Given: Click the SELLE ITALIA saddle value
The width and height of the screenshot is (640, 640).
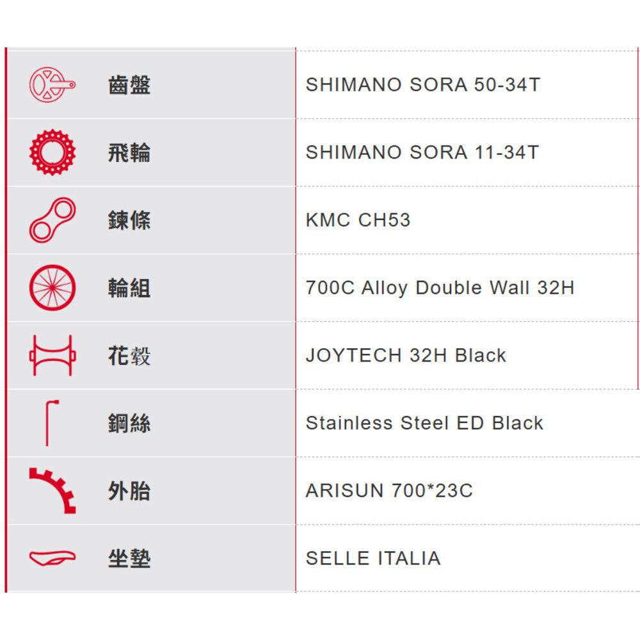Looking at the screenshot, I should click(x=373, y=558).
